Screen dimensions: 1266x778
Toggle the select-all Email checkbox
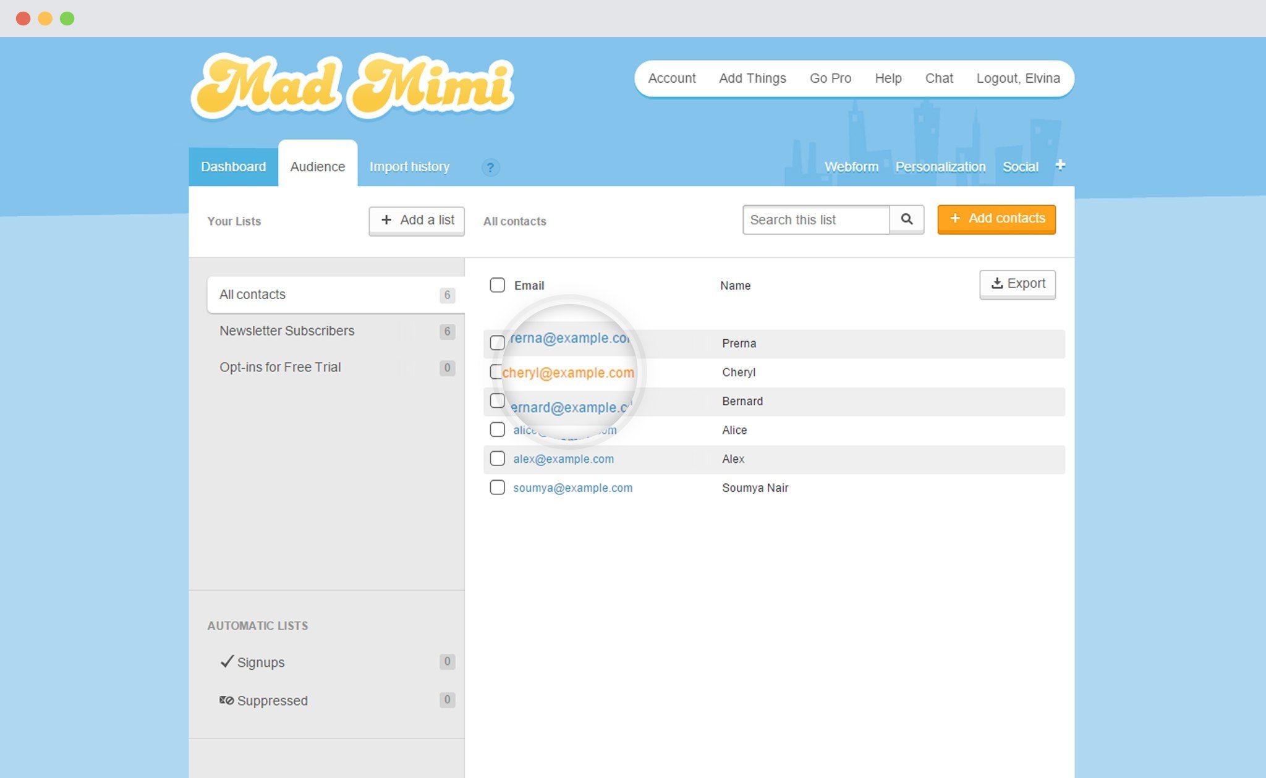tap(497, 285)
